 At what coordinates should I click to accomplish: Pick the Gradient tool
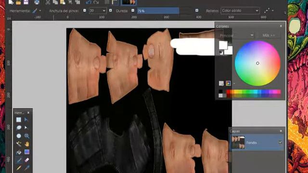[27, 152]
